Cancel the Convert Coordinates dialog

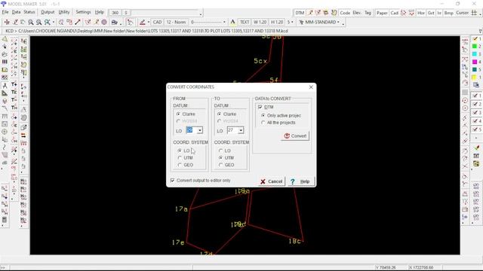coord(272,181)
